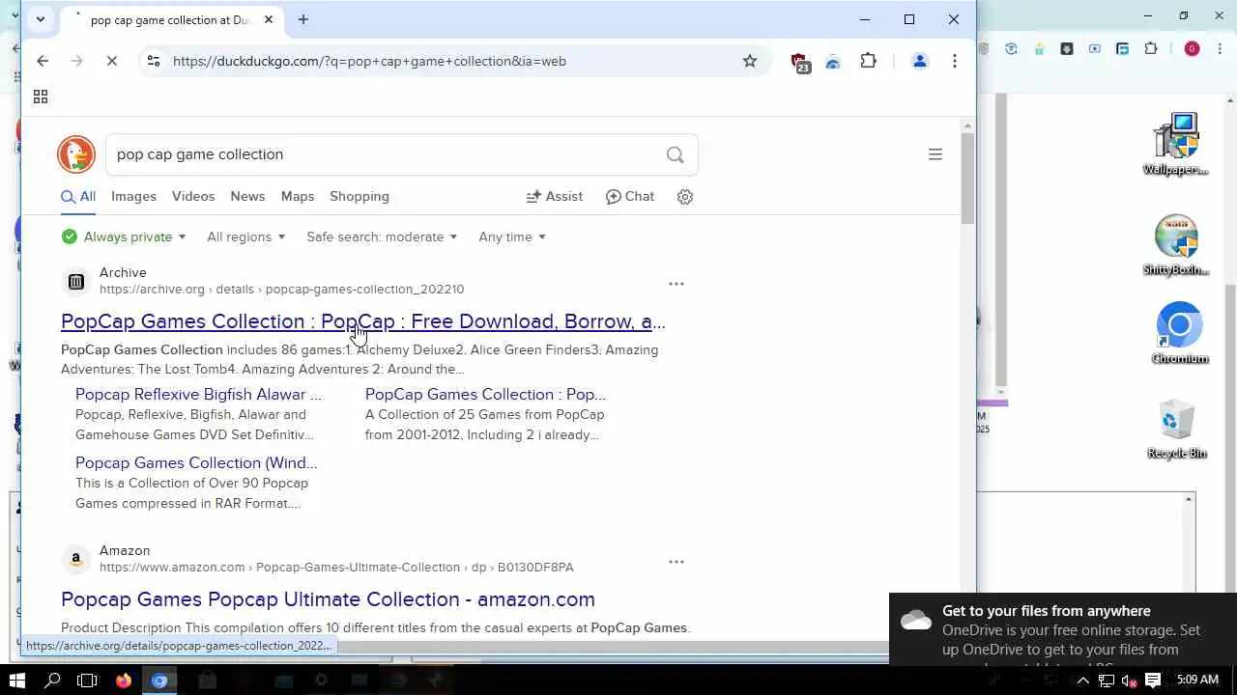Image resolution: width=1237 pixels, height=695 pixels.
Task: Click the page's vertical scrollbar thumb
Action: click(x=968, y=179)
